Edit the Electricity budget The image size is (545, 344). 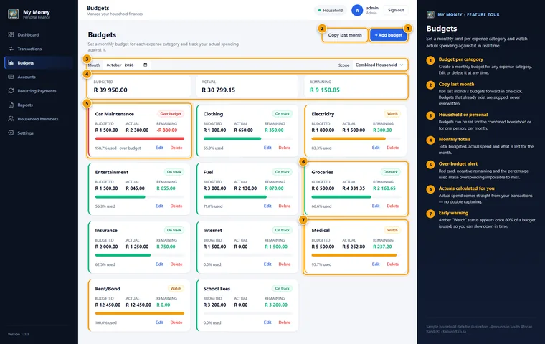[376, 148]
